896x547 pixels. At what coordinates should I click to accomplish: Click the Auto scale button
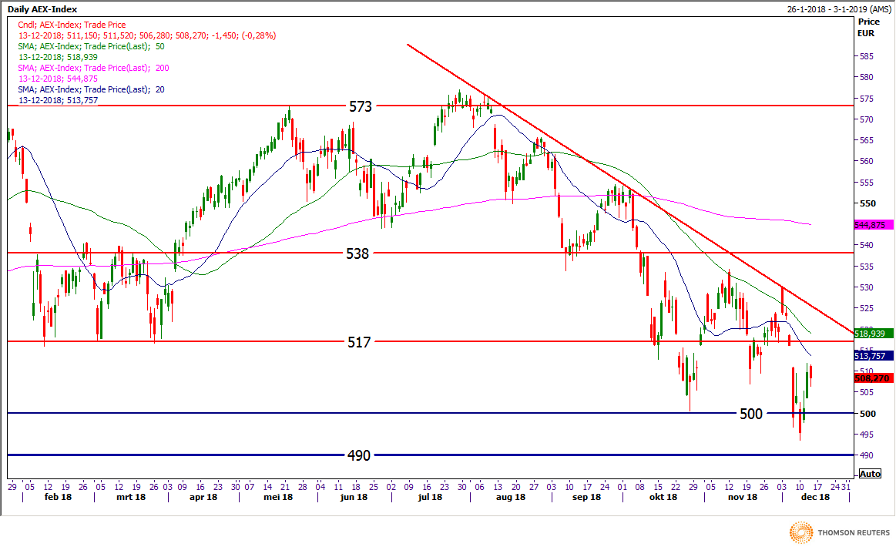pos(870,474)
